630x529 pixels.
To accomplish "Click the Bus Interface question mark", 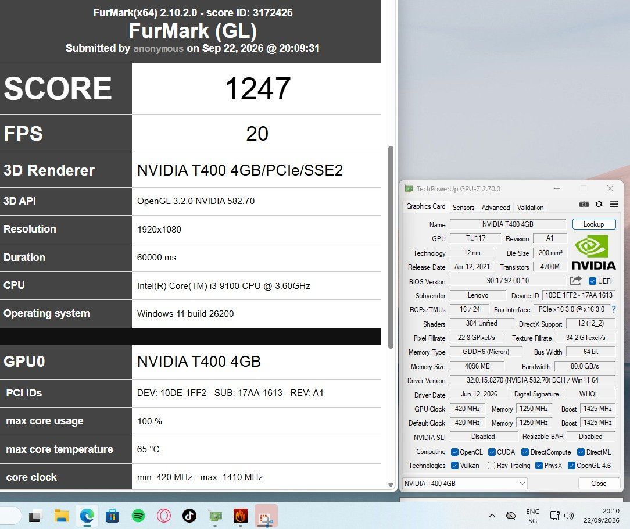I will (614, 309).
